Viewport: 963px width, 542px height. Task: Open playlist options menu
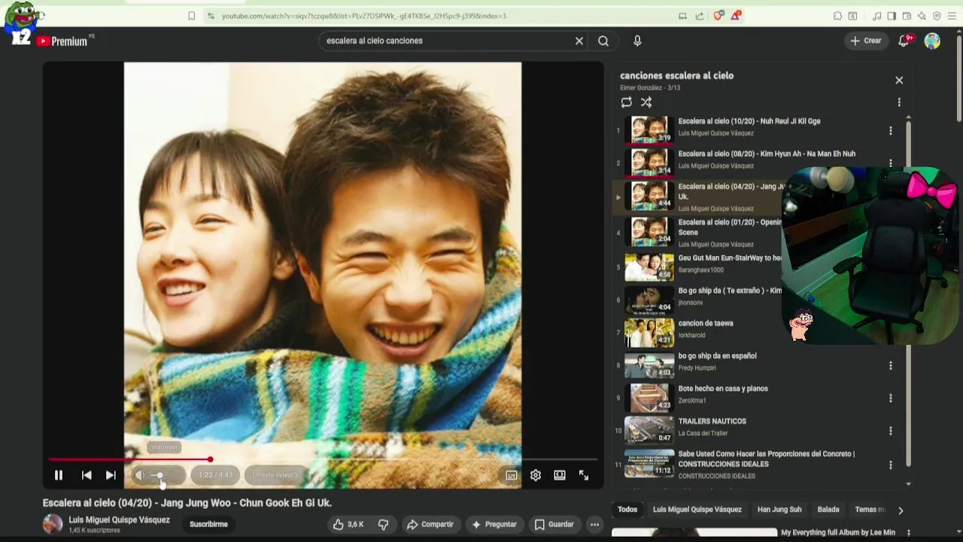[899, 102]
